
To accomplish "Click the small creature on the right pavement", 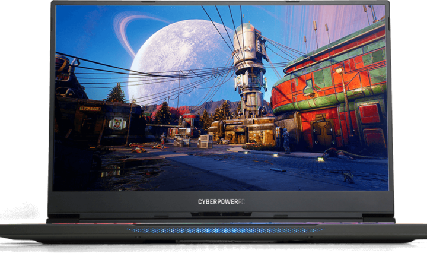I will tap(348, 176).
